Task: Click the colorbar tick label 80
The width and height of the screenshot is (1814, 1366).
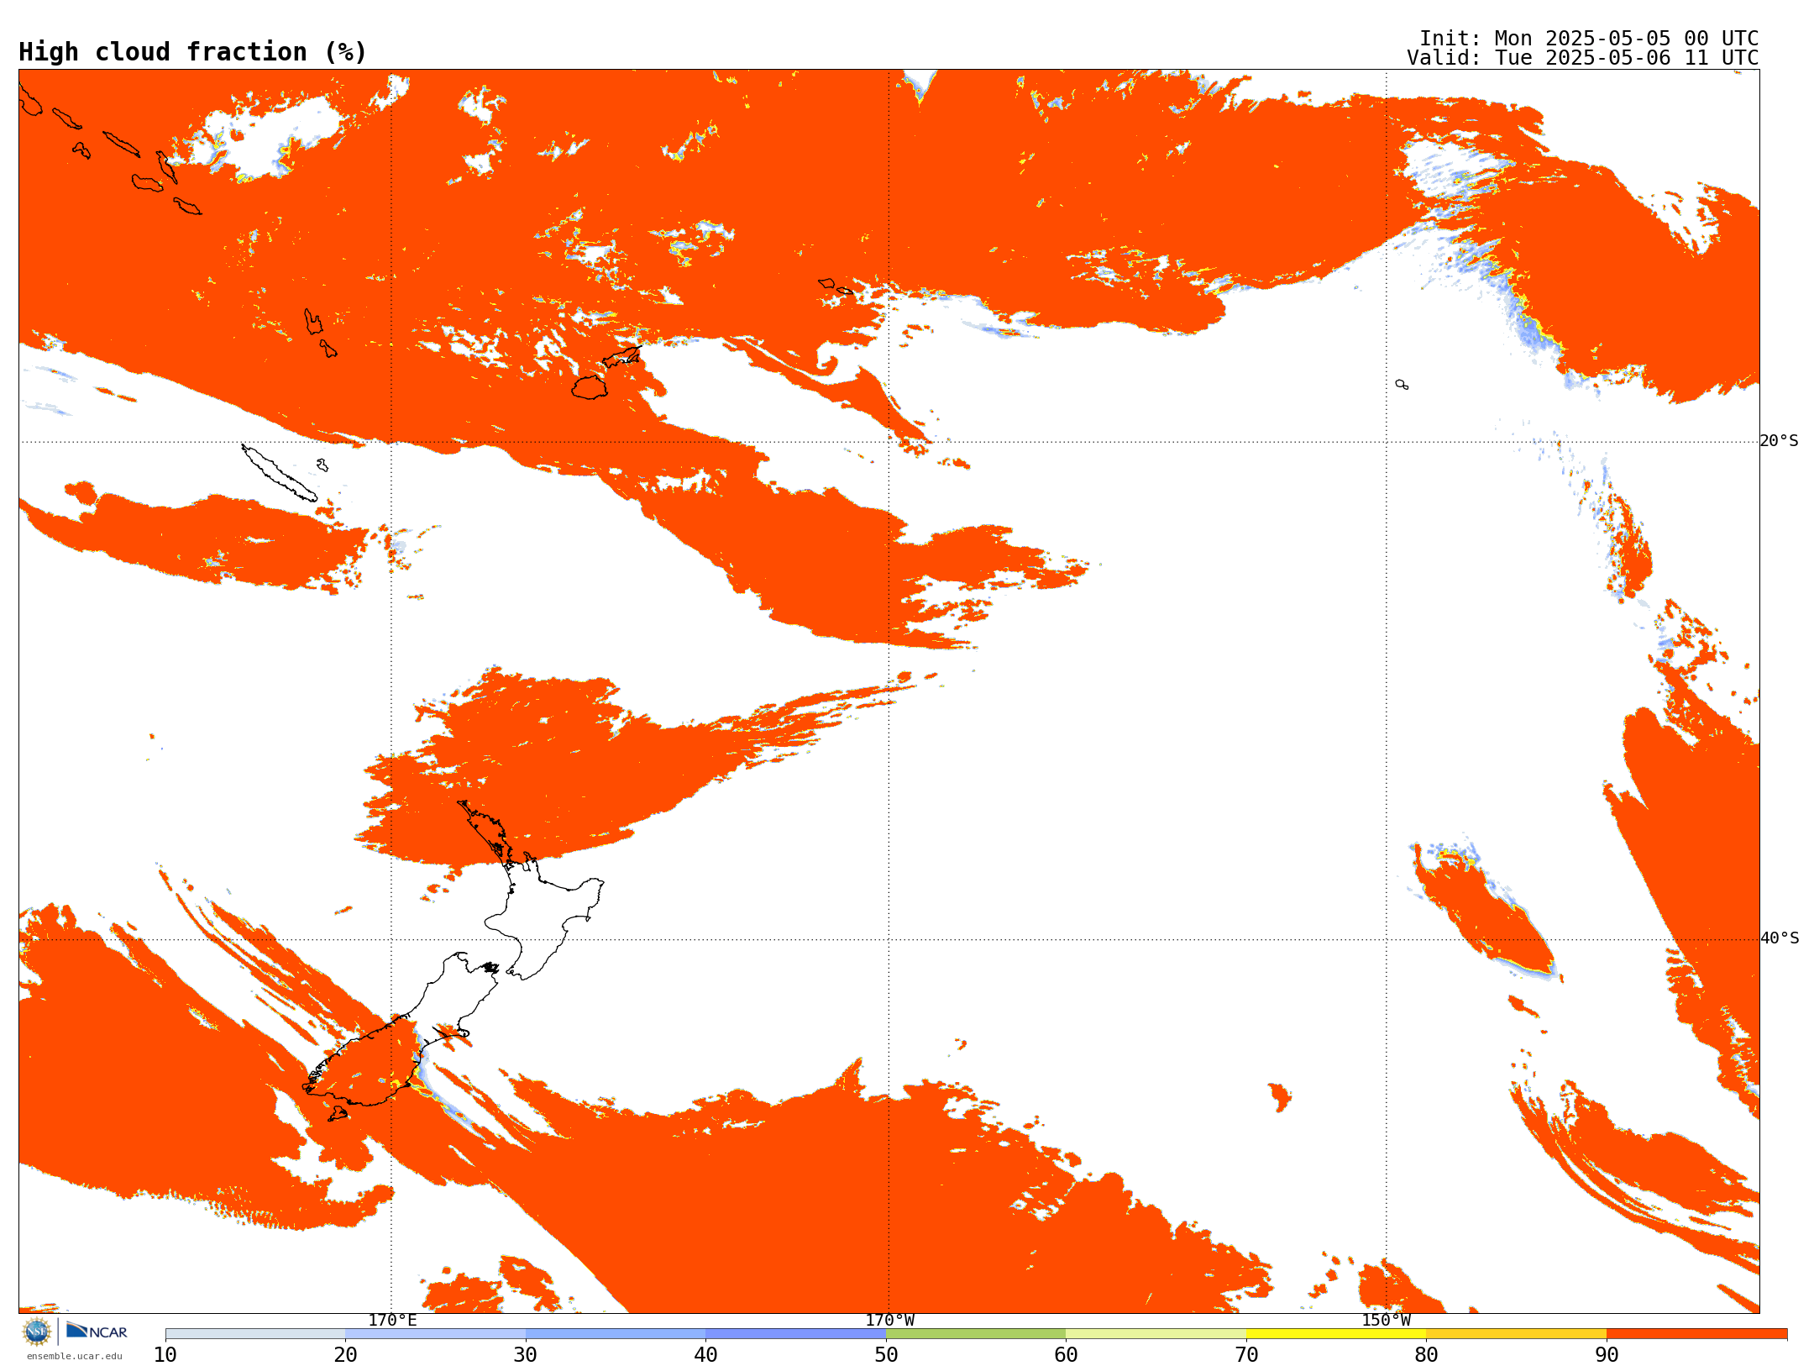Action: pyautogui.click(x=1426, y=1355)
